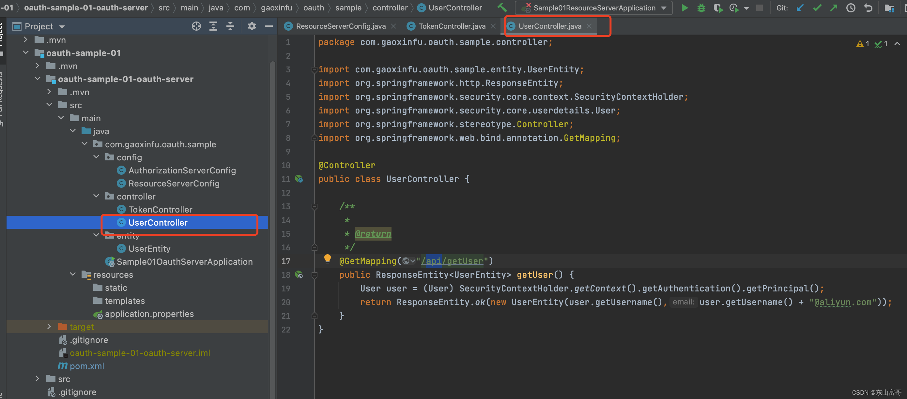
Task: Open the run configuration dropdown
Action: click(593, 8)
